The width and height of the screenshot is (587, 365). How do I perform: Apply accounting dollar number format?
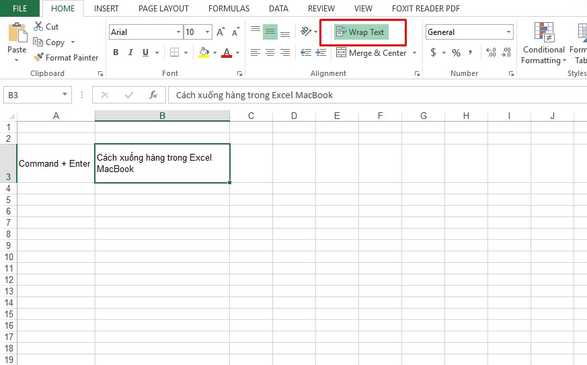click(x=433, y=52)
